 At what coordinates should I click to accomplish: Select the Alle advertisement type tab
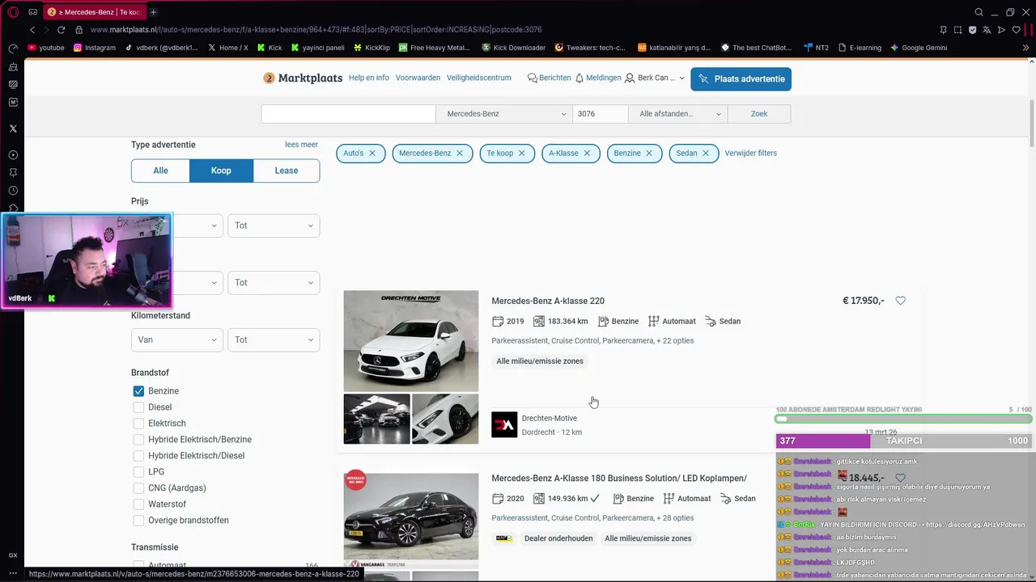click(160, 171)
